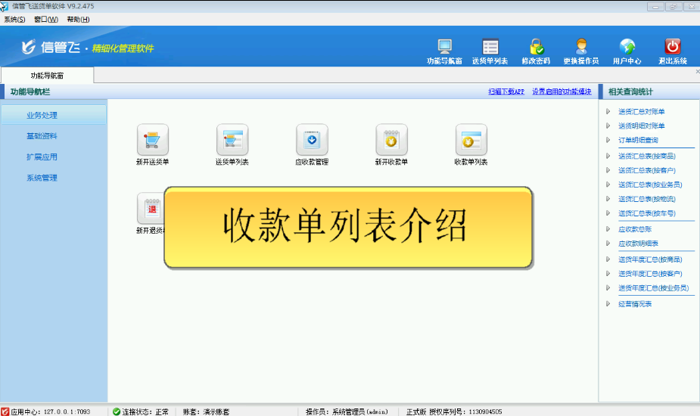Click the 设置启用的功能模块 link
This screenshot has width=700, height=416.
click(x=562, y=92)
